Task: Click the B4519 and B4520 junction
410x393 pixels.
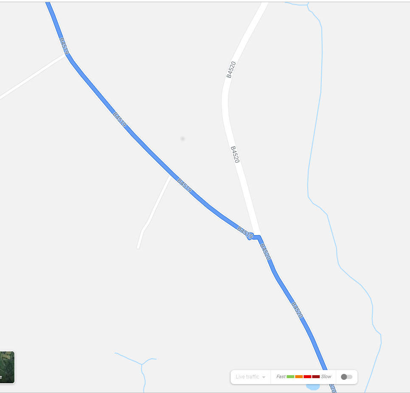Action: click(x=257, y=237)
